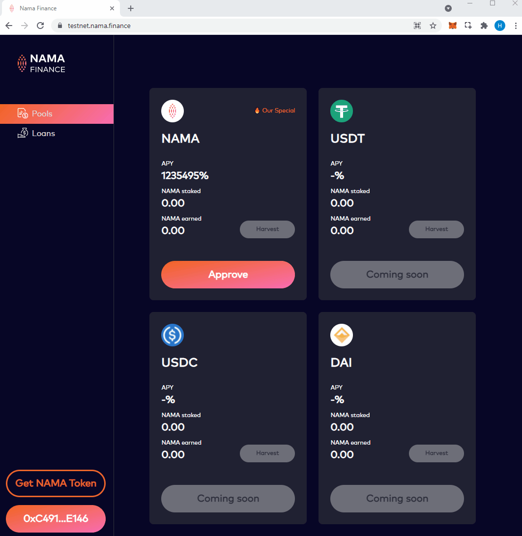Image resolution: width=522 pixels, height=536 pixels.
Task: Open the MetaMask fox extension
Action: coord(453,26)
